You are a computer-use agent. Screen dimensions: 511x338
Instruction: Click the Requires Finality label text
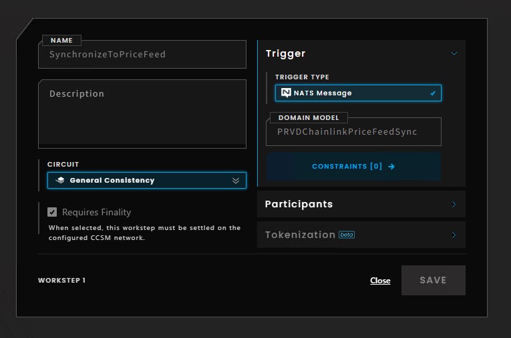96,212
